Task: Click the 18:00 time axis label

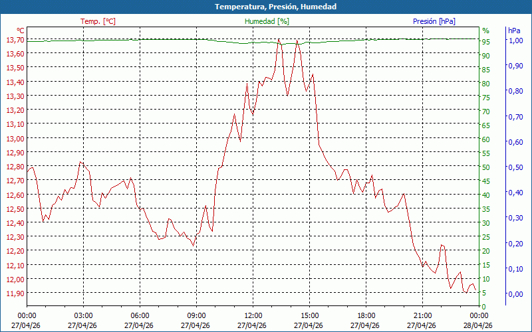Action: tap(366, 315)
